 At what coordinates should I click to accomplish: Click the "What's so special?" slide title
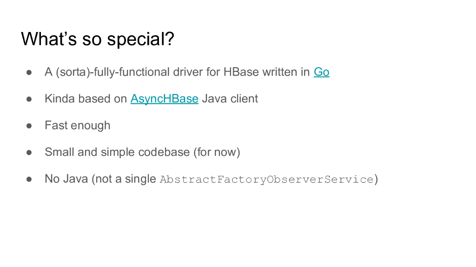click(x=98, y=39)
